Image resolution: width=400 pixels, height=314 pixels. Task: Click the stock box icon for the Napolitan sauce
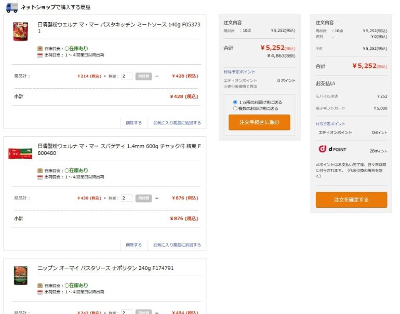40,286
